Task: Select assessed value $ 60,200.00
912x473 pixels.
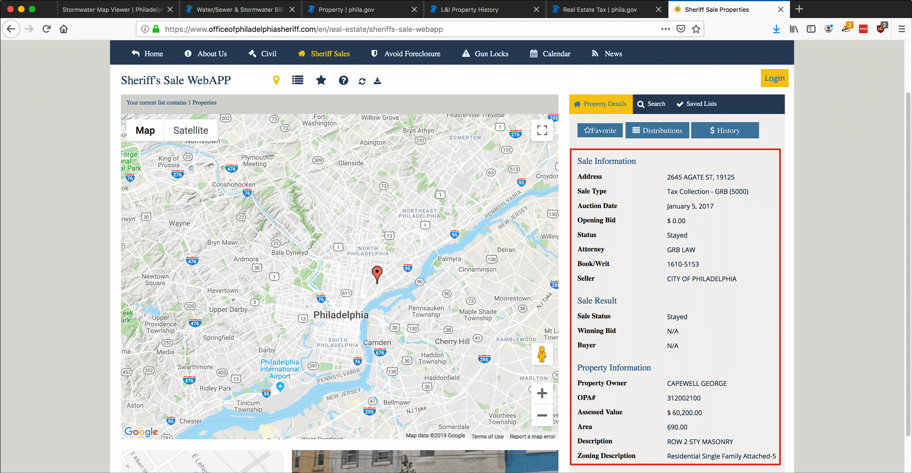Action: pyautogui.click(x=684, y=413)
